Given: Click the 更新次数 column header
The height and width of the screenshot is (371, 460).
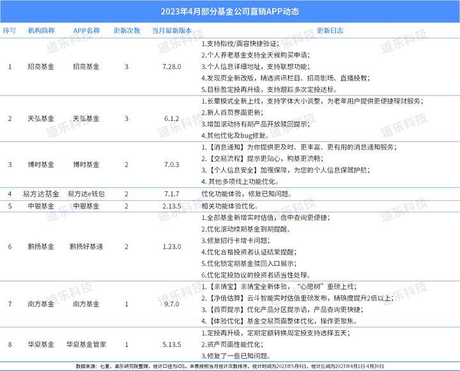Looking at the screenshot, I should (126, 31).
